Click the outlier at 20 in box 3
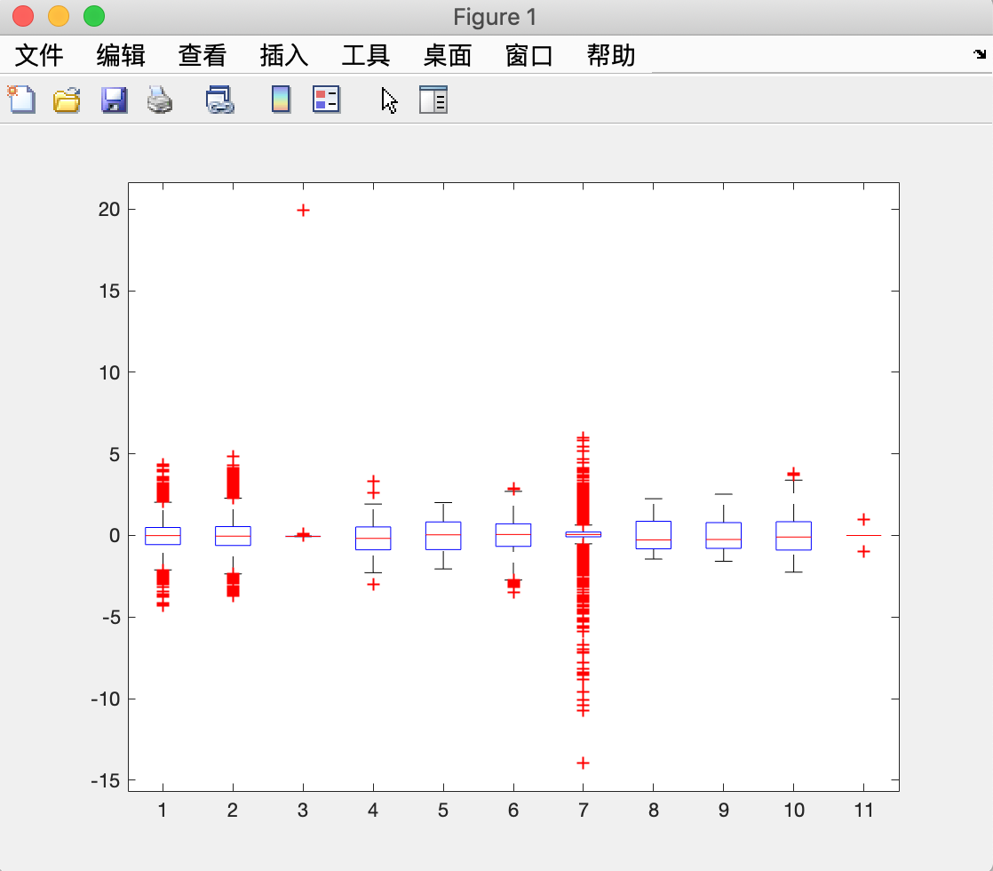The width and height of the screenshot is (993, 871). 304,210
